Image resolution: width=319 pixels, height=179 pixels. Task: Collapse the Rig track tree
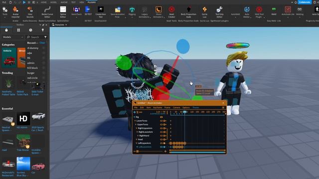[x=134, y=117]
